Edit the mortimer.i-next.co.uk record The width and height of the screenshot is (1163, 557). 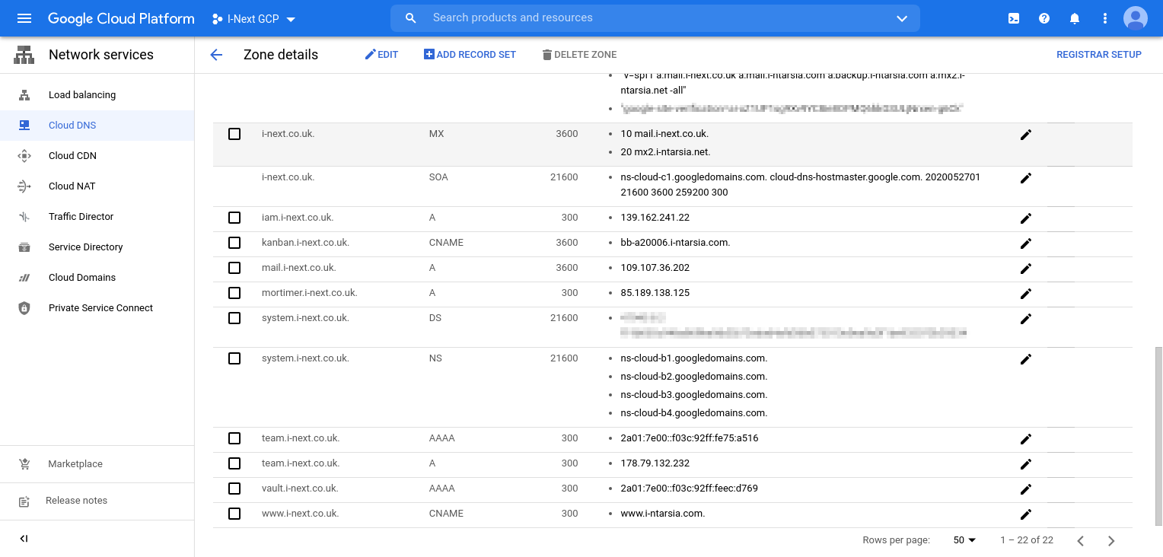tap(1026, 294)
